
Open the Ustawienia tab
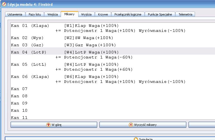click(x=15, y=14)
